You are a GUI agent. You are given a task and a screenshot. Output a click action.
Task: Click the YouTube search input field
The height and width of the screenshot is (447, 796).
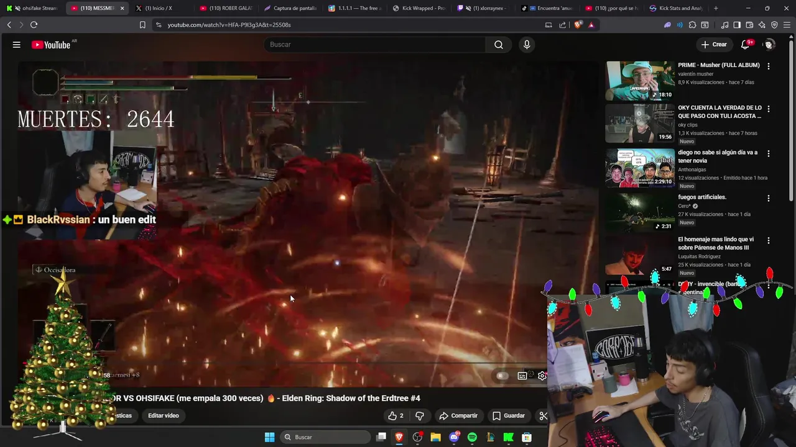coord(375,45)
